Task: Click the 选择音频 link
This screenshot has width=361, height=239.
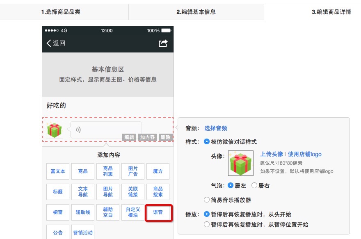Action: coord(216,128)
